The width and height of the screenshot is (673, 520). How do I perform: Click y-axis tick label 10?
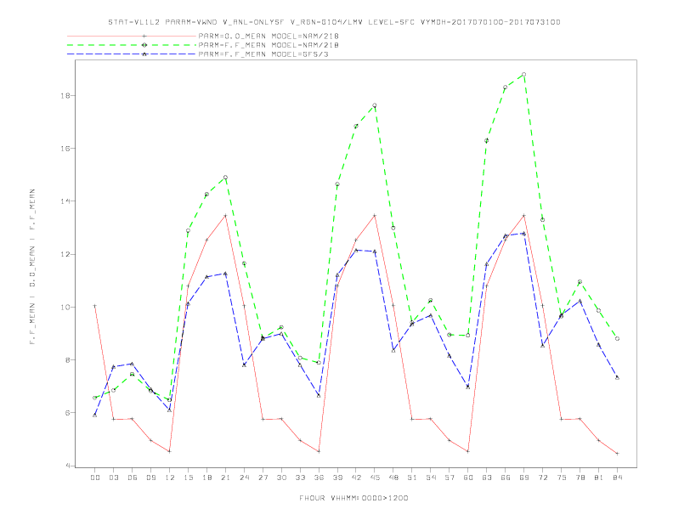click(x=65, y=308)
